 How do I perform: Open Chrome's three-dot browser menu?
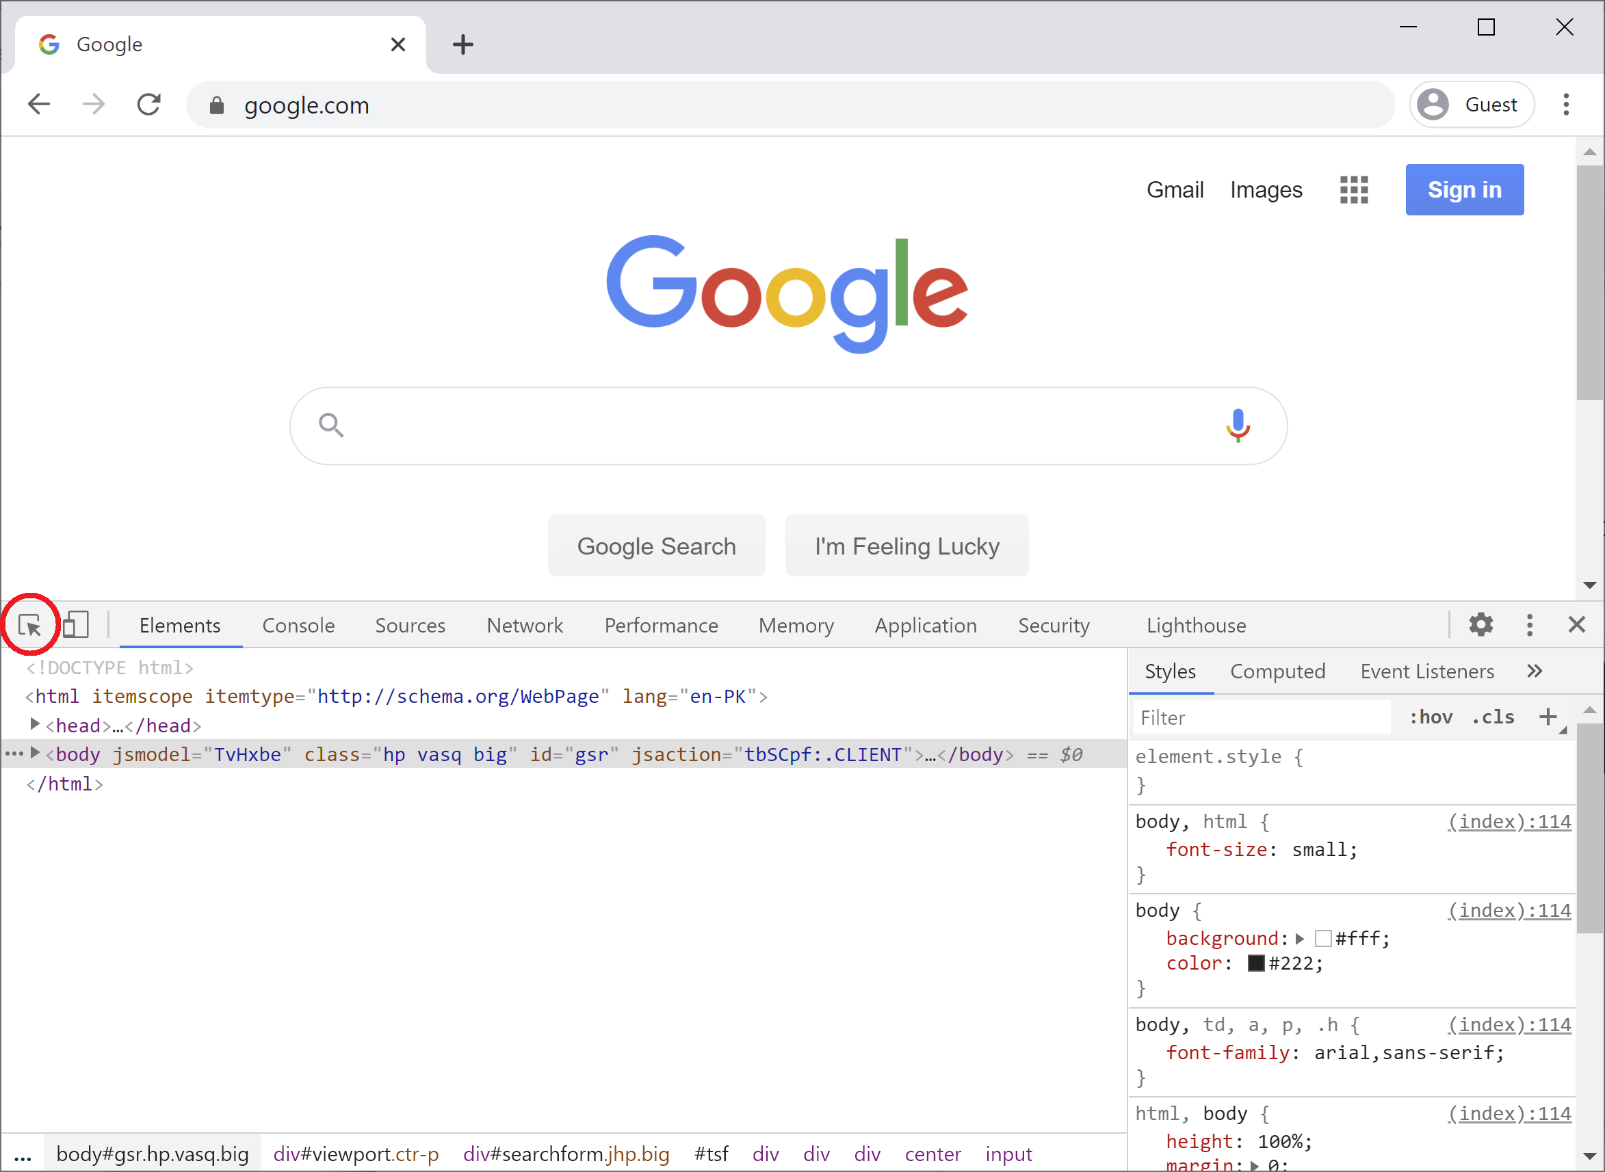click(1566, 105)
